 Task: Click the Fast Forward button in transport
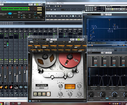coord(117,9)
